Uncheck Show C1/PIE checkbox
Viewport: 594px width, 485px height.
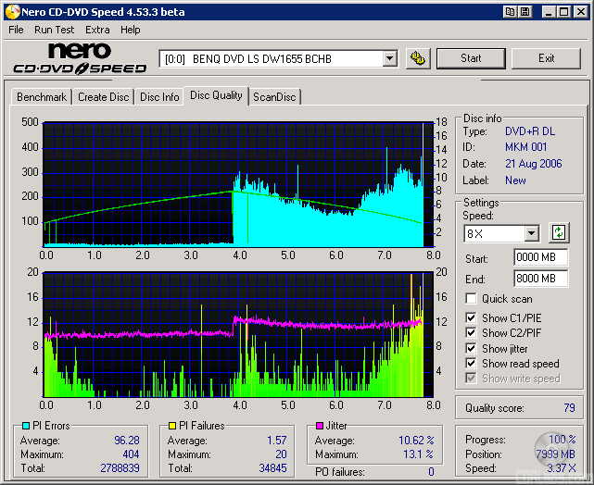click(x=472, y=318)
